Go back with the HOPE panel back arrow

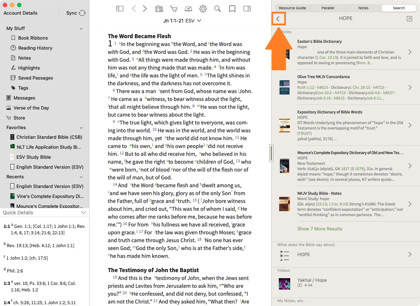coord(278,19)
